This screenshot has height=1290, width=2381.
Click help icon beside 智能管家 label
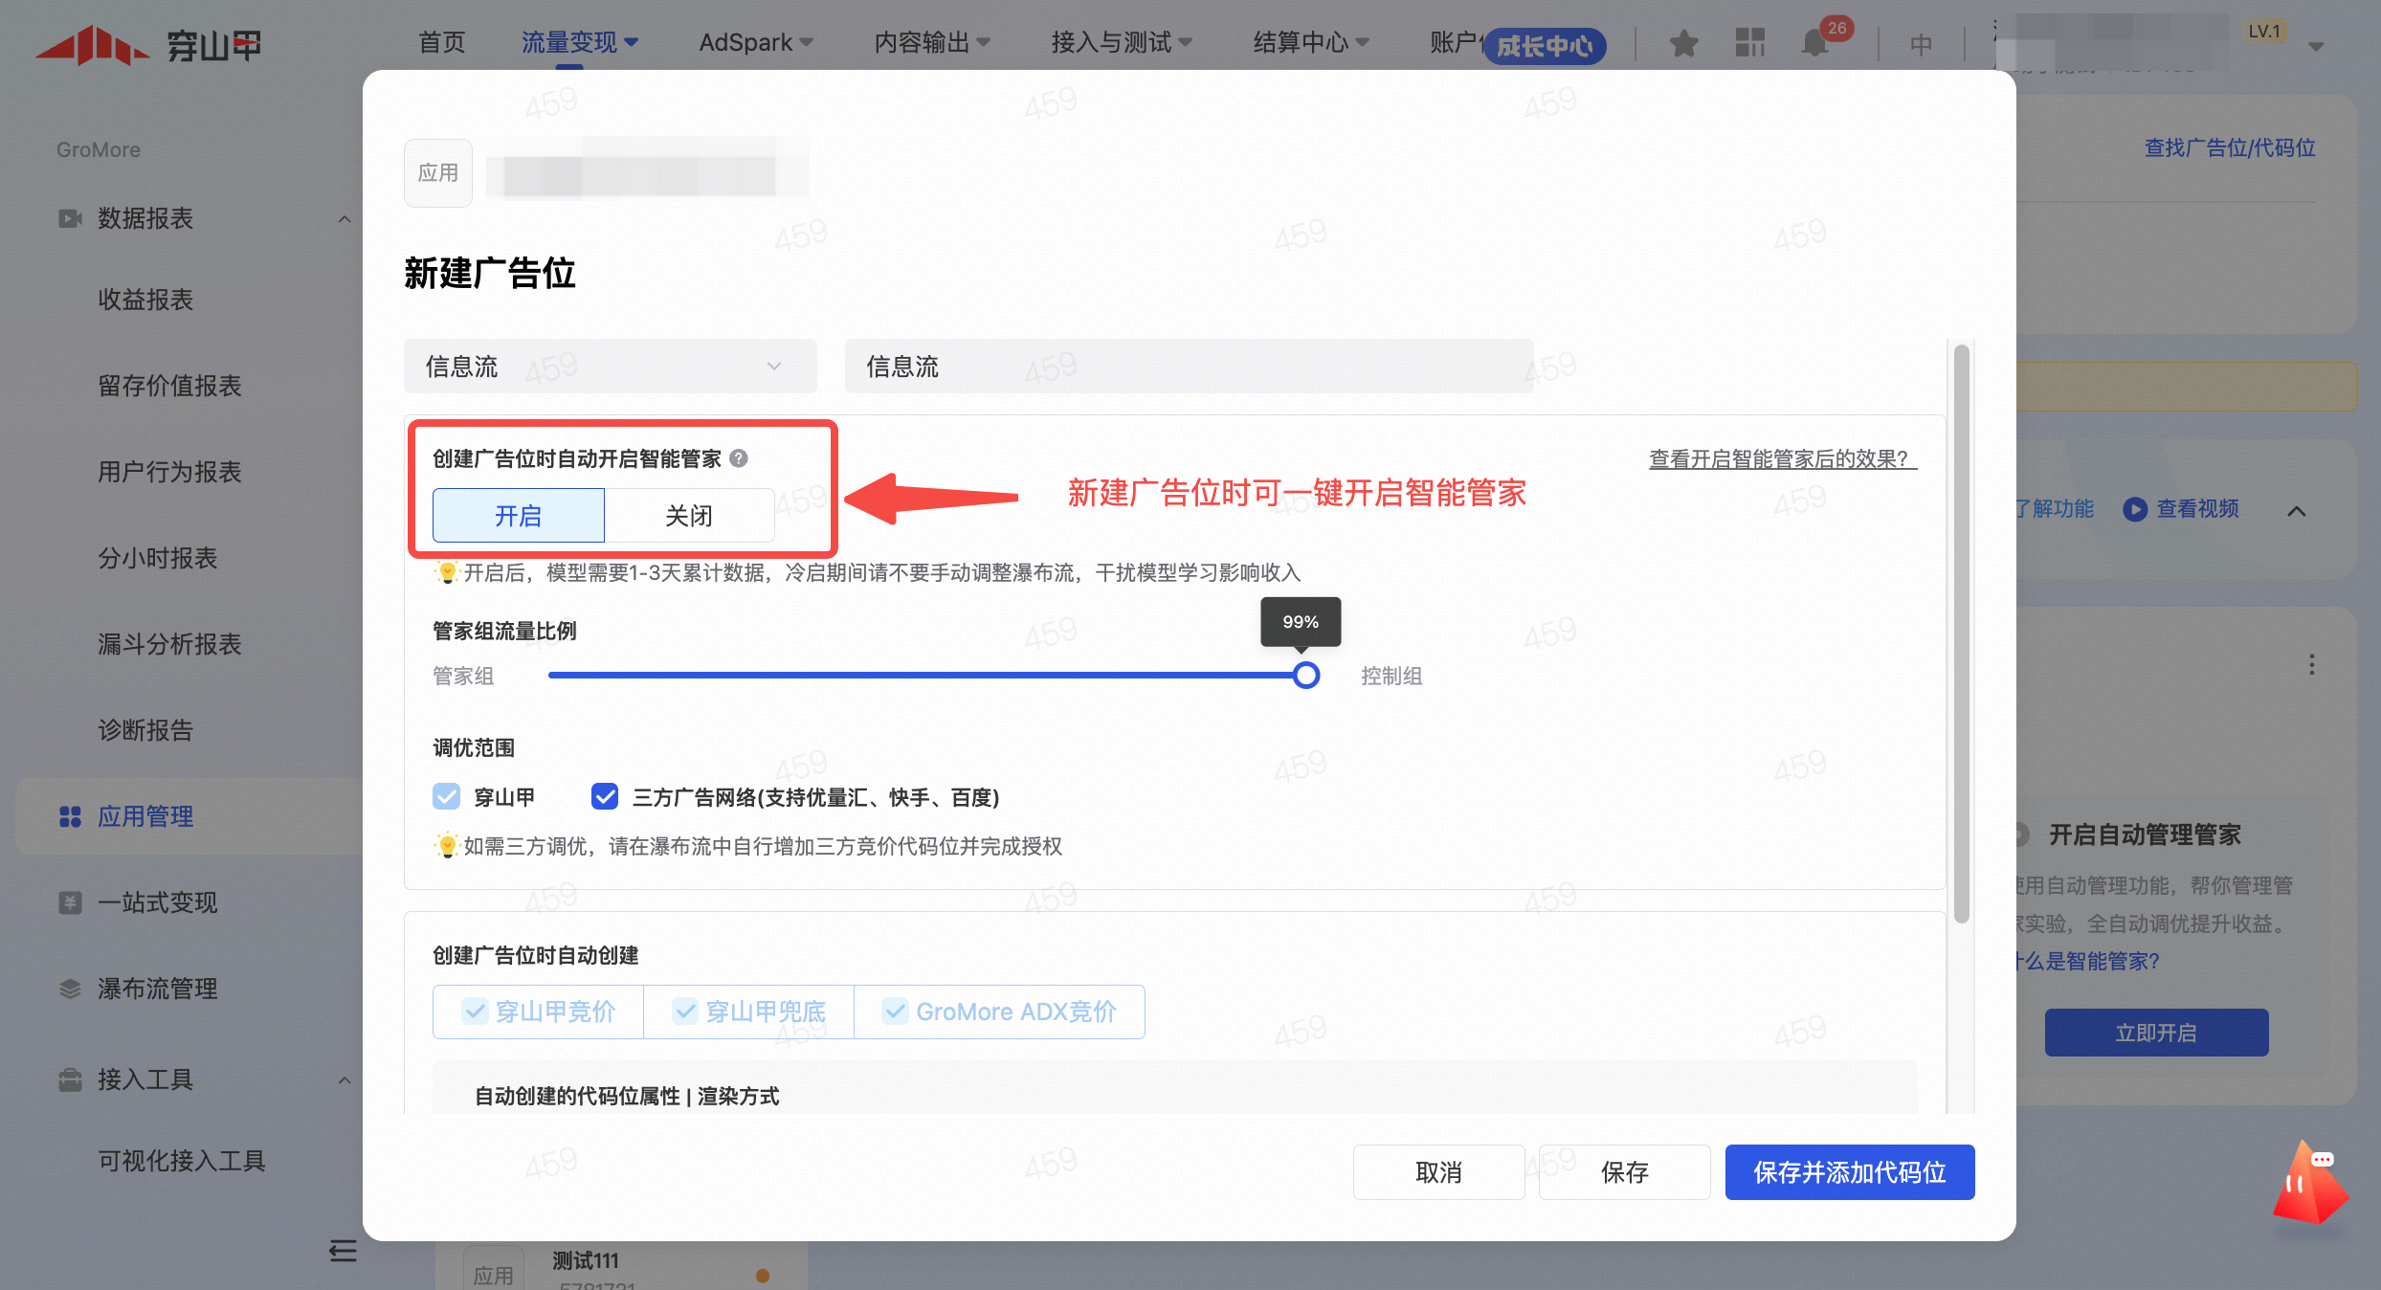pyautogui.click(x=739, y=458)
